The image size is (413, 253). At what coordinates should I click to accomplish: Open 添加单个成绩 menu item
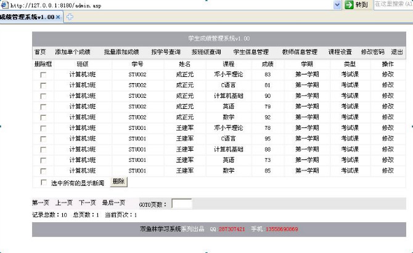[x=73, y=52]
